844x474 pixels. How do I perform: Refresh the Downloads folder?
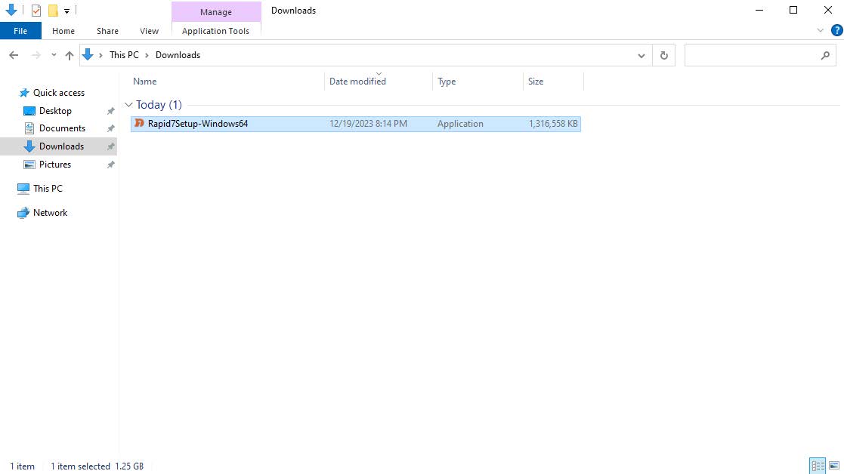(663, 55)
